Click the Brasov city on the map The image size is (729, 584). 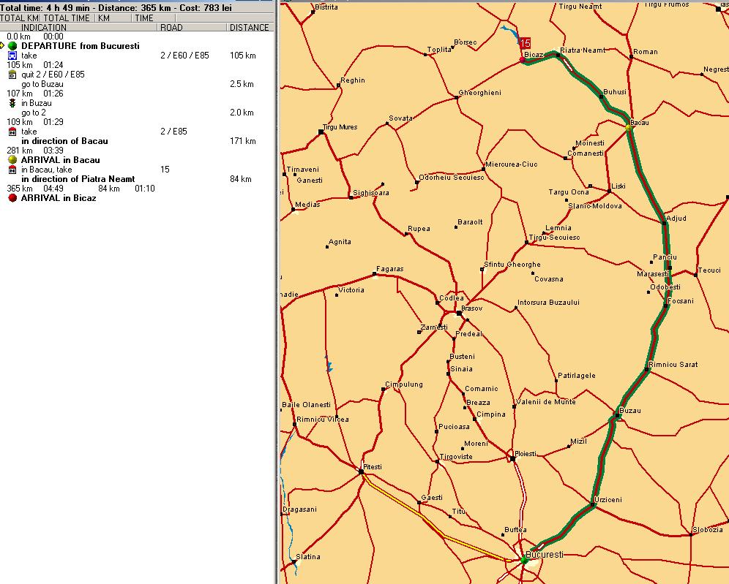click(459, 314)
